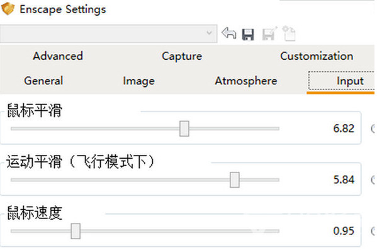Open the Image tab
The width and height of the screenshot is (377, 250).
coord(138,81)
